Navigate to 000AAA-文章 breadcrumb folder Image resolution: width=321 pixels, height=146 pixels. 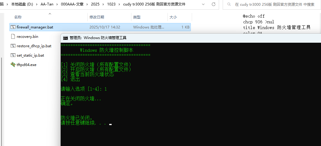(x=73, y=5)
